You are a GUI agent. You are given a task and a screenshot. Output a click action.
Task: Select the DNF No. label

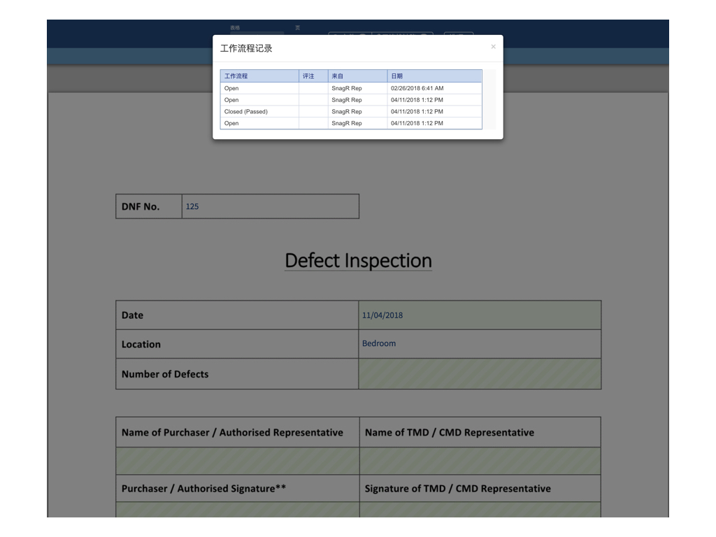(x=141, y=206)
